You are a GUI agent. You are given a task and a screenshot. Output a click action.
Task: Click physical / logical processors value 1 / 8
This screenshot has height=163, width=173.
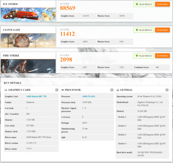coord(84,108)
